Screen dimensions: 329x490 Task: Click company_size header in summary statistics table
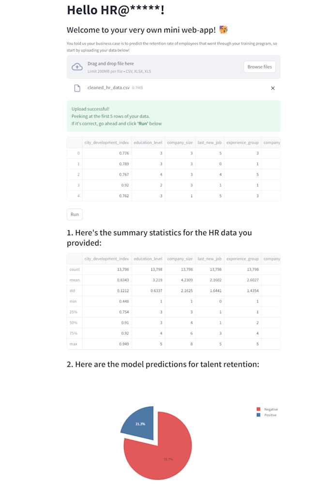[x=179, y=259]
